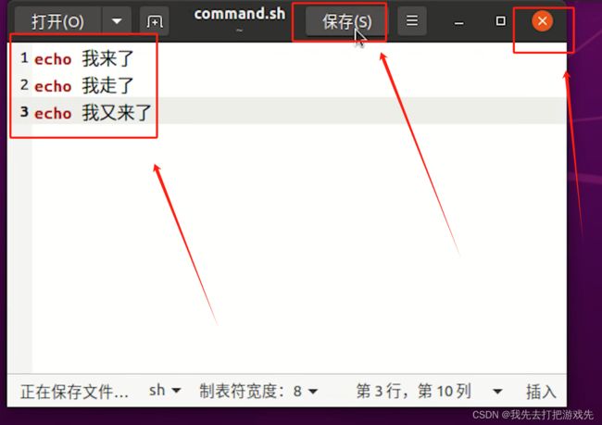Click the 第 3 行, 第 10 列 indicator

coord(413,392)
